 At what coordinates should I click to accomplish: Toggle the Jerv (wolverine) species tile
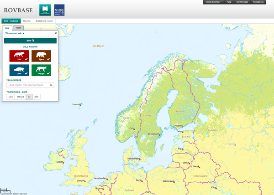tap(19, 70)
